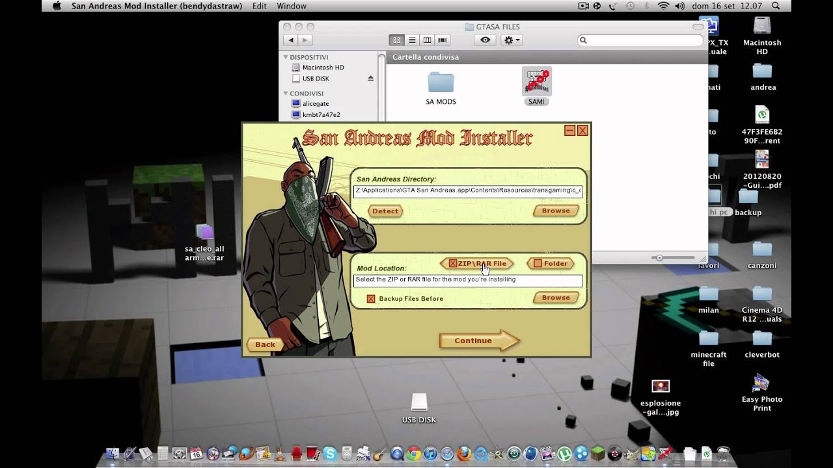Collapse the DISPOSITIVI sidebar section
The image size is (833, 468).
click(x=285, y=57)
